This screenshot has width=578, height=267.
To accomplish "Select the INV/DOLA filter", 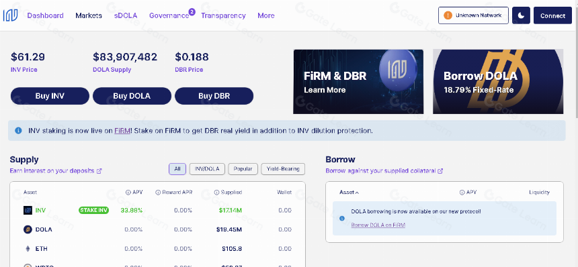I will pos(207,169).
